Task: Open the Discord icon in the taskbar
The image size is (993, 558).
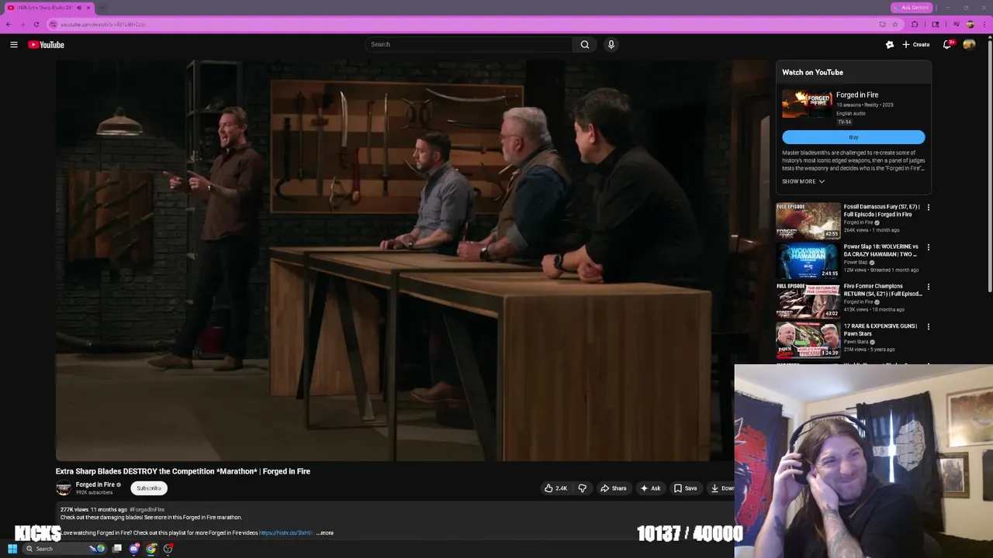Action: click(x=134, y=549)
